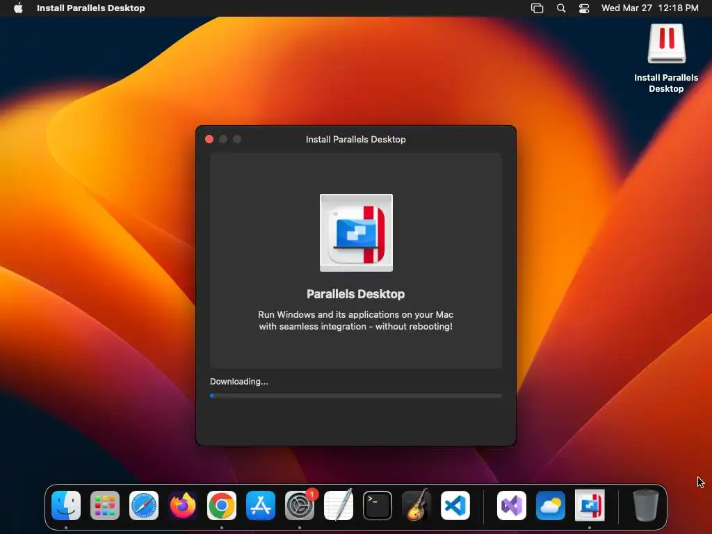
Task: Open Trash from the Dock
Action: click(x=646, y=505)
